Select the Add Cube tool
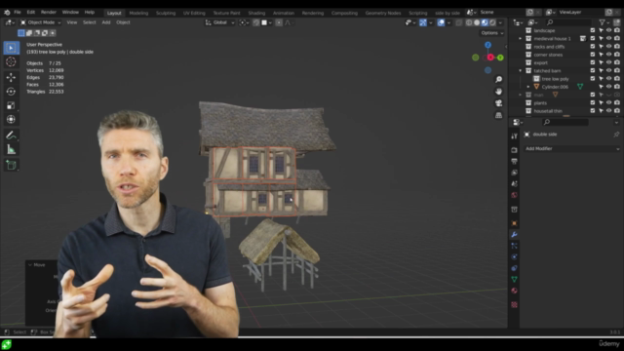The width and height of the screenshot is (624, 351). 11,165
